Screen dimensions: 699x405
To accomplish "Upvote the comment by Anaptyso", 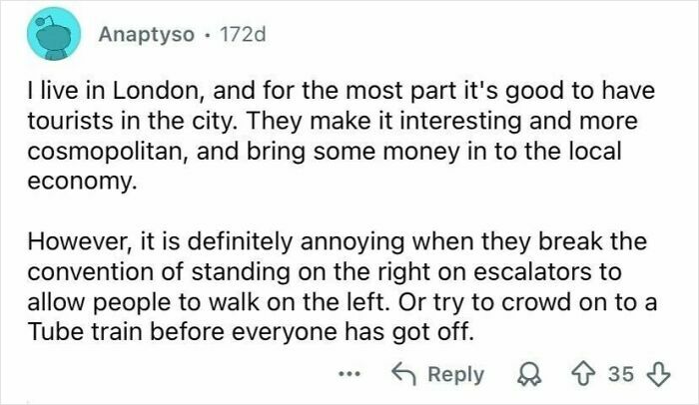I will (x=582, y=374).
